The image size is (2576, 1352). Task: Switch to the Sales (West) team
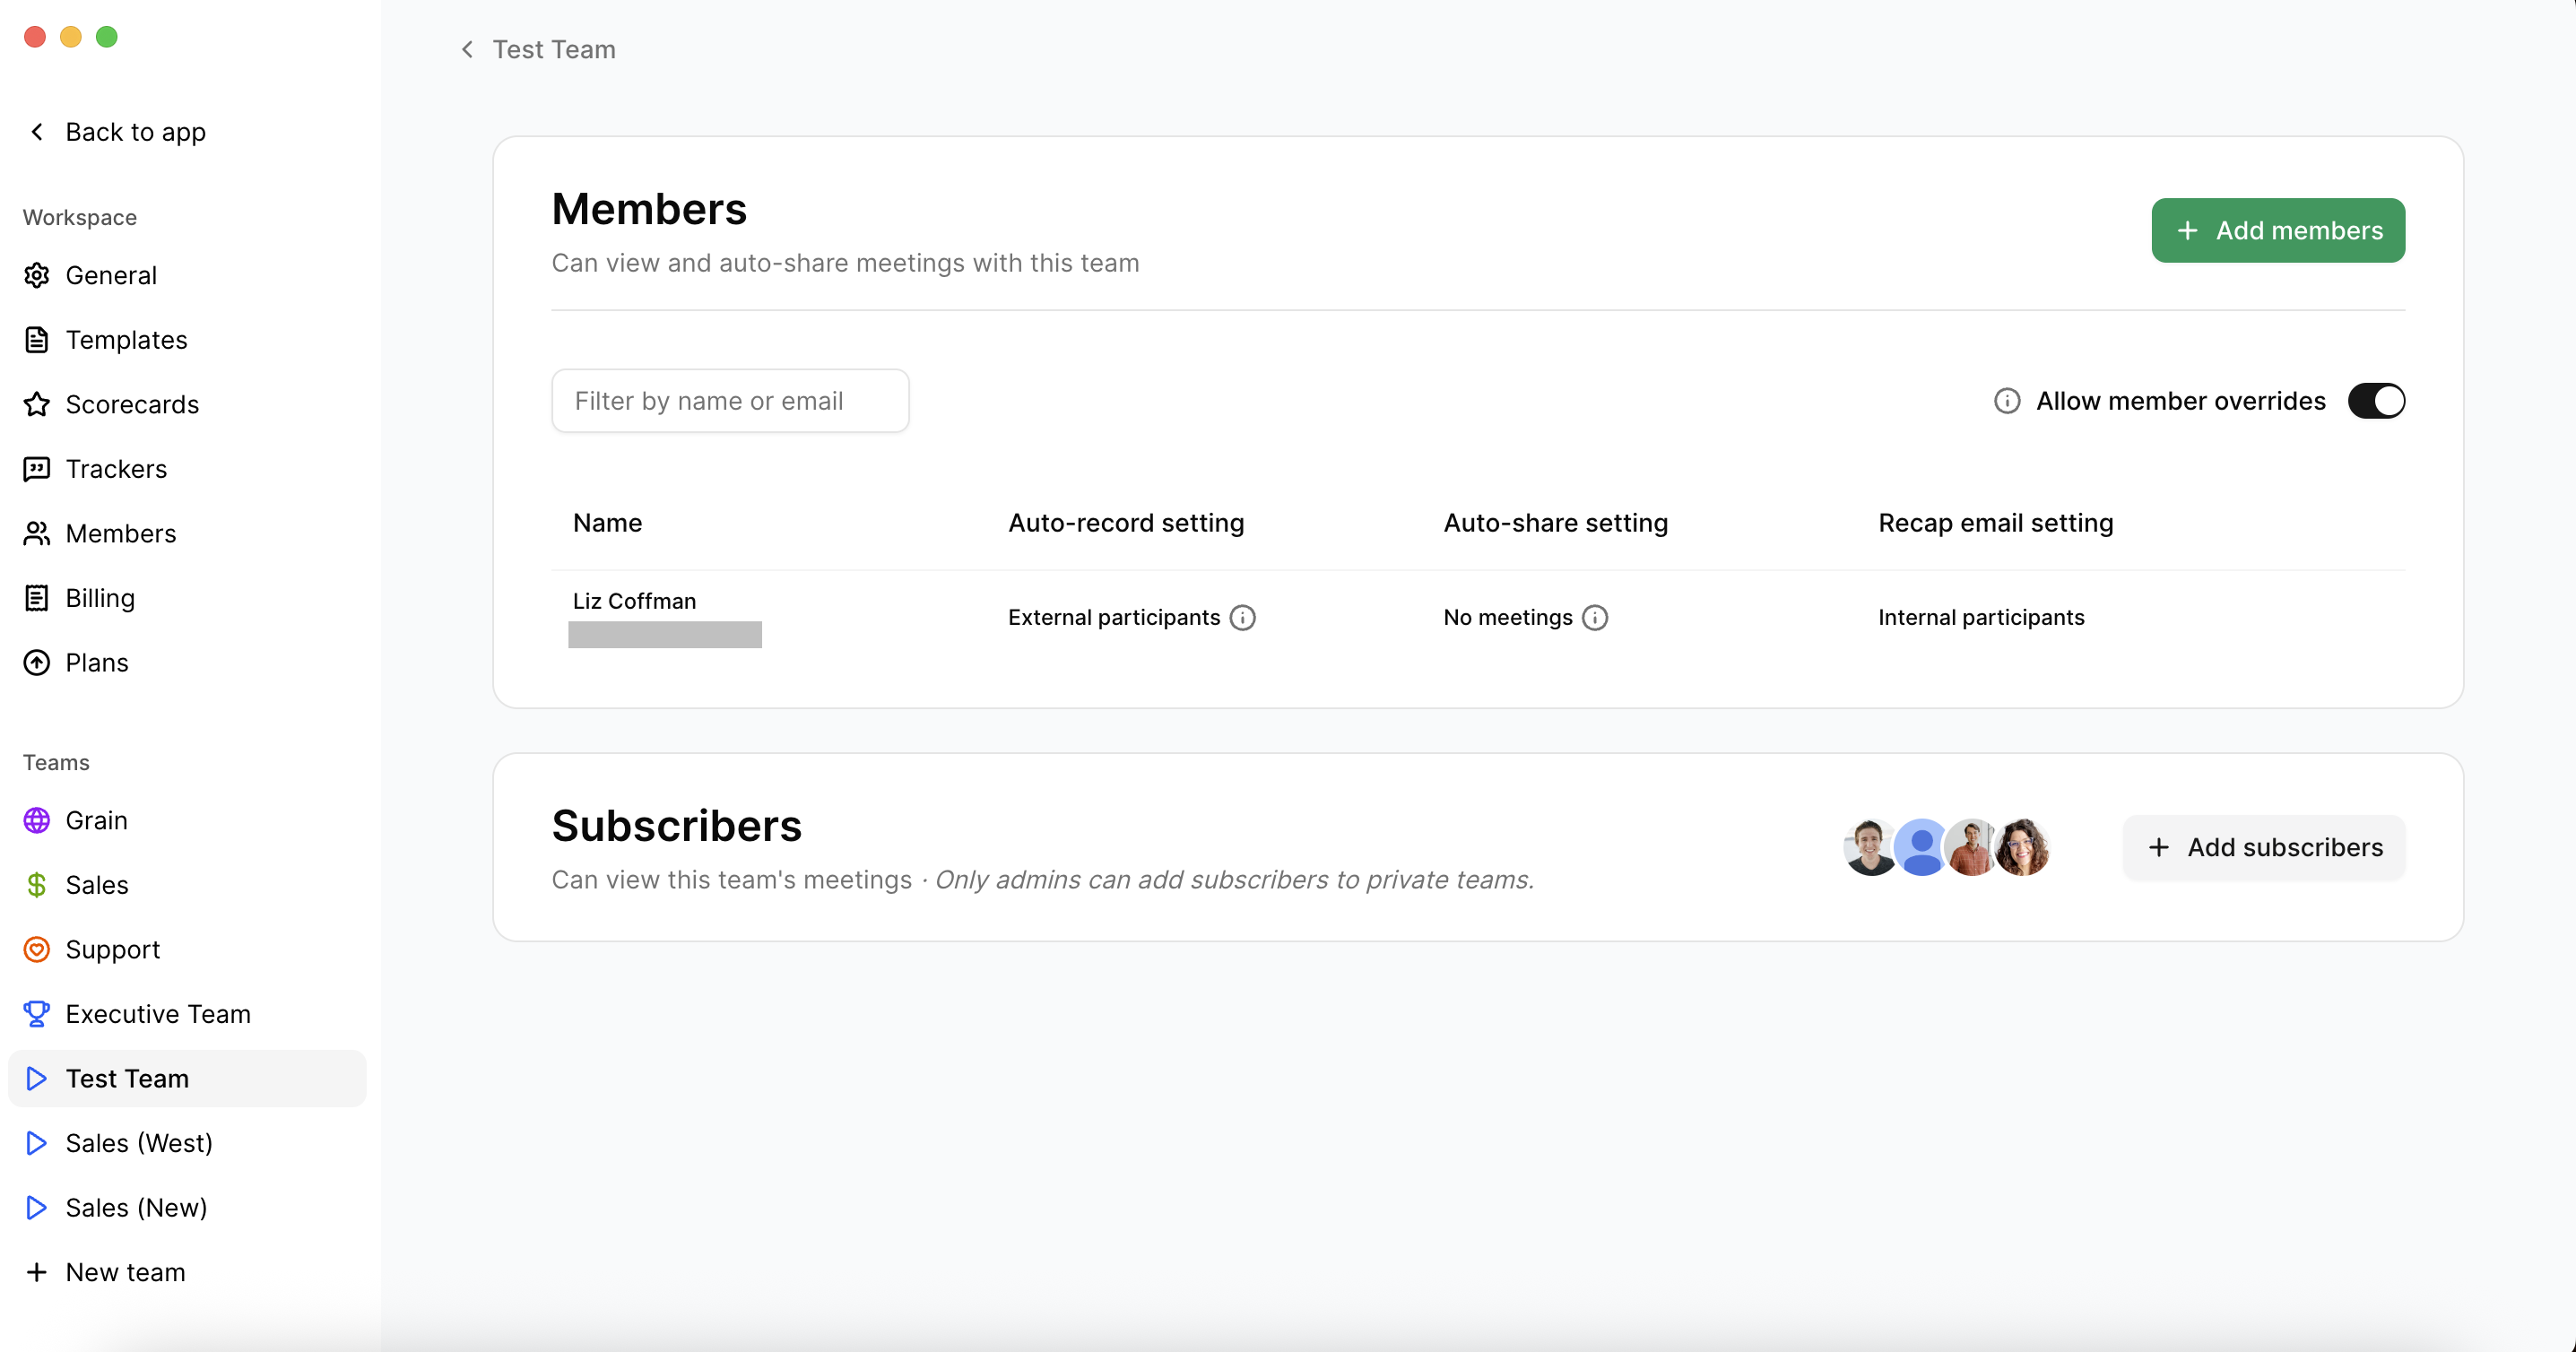pos(139,1143)
